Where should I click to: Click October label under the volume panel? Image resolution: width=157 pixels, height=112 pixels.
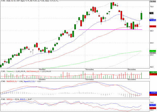(42, 80)
